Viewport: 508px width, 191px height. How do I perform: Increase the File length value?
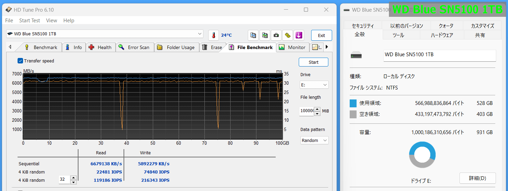tap(317, 109)
